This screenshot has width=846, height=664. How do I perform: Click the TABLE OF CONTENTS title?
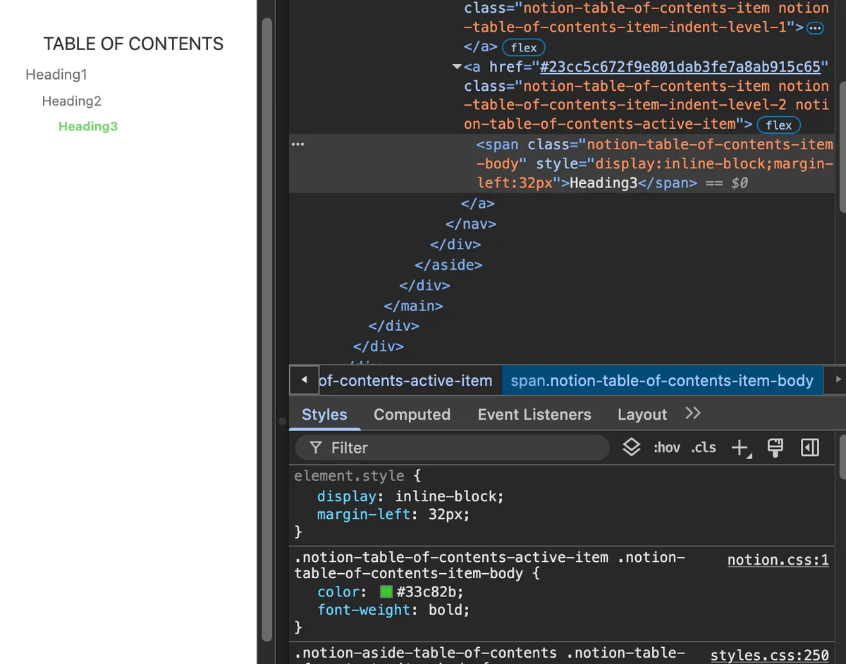133,44
